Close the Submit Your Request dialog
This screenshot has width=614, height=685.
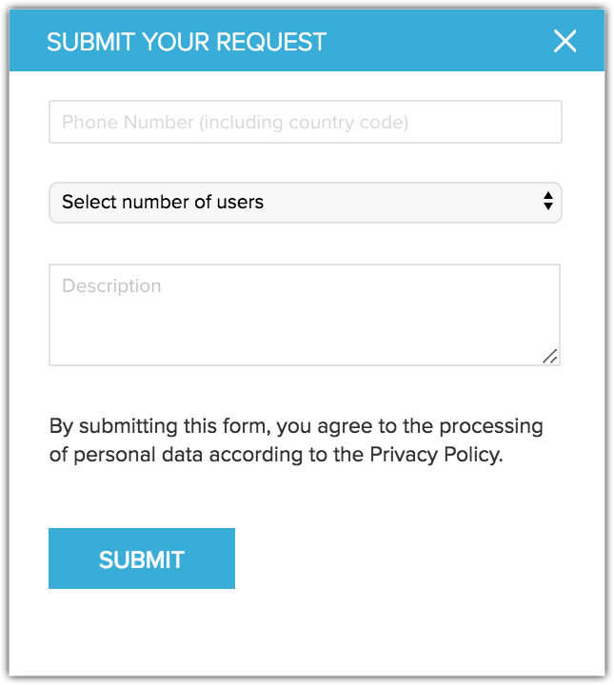(564, 41)
